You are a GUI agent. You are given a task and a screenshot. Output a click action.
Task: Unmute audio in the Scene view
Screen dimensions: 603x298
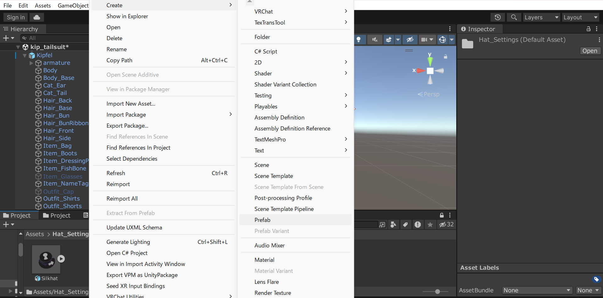tap(375, 40)
